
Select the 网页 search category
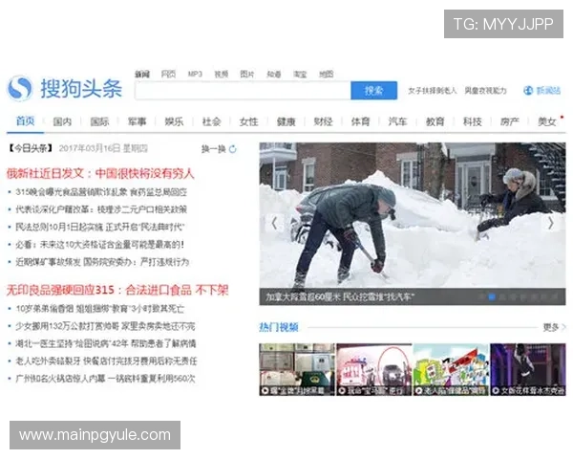(168, 74)
